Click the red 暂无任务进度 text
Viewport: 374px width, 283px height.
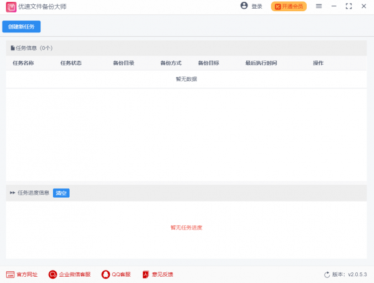(x=186, y=228)
